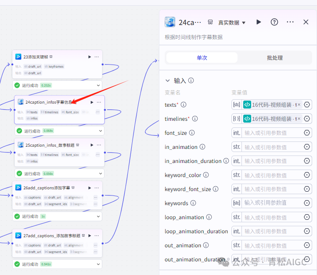
Task: Open the panel's three-dot more menu
Action: pyautogui.click(x=290, y=22)
